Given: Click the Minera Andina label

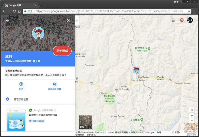Looking at the screenshot, I should click(117, 116).
